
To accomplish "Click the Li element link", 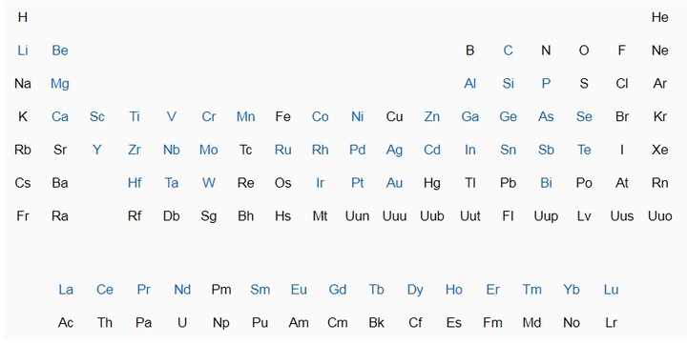I will [x=22, y=51].
